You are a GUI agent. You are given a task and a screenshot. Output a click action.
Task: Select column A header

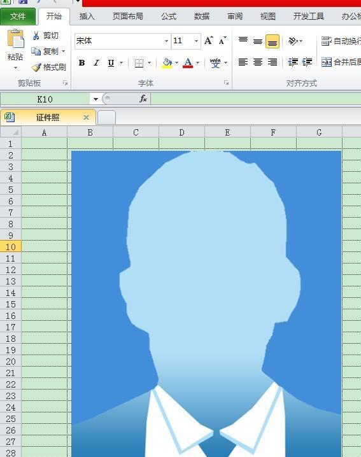pyautogui.click(x=45, y=132)
